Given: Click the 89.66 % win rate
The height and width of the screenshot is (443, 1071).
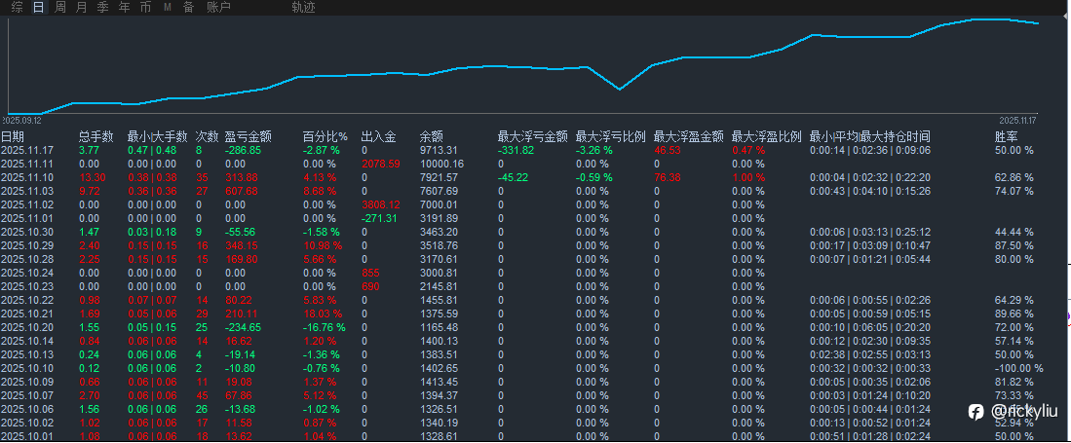Looking at the screenshot, I should point(1014,314).
